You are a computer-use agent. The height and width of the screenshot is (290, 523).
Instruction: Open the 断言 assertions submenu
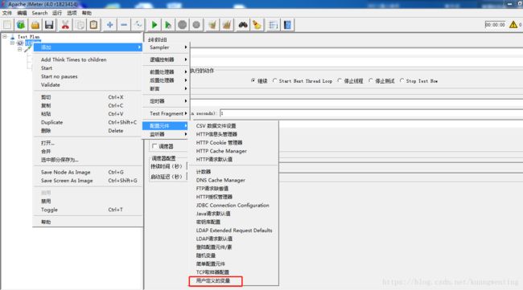166,89
